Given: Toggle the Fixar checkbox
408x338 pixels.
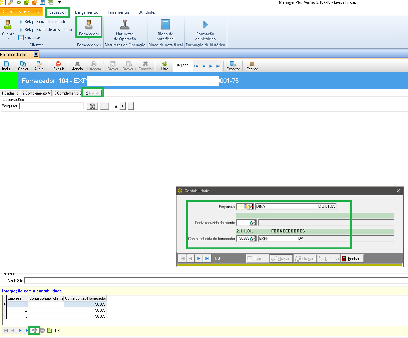Looking at the screenshot, I should click(250, 258).
